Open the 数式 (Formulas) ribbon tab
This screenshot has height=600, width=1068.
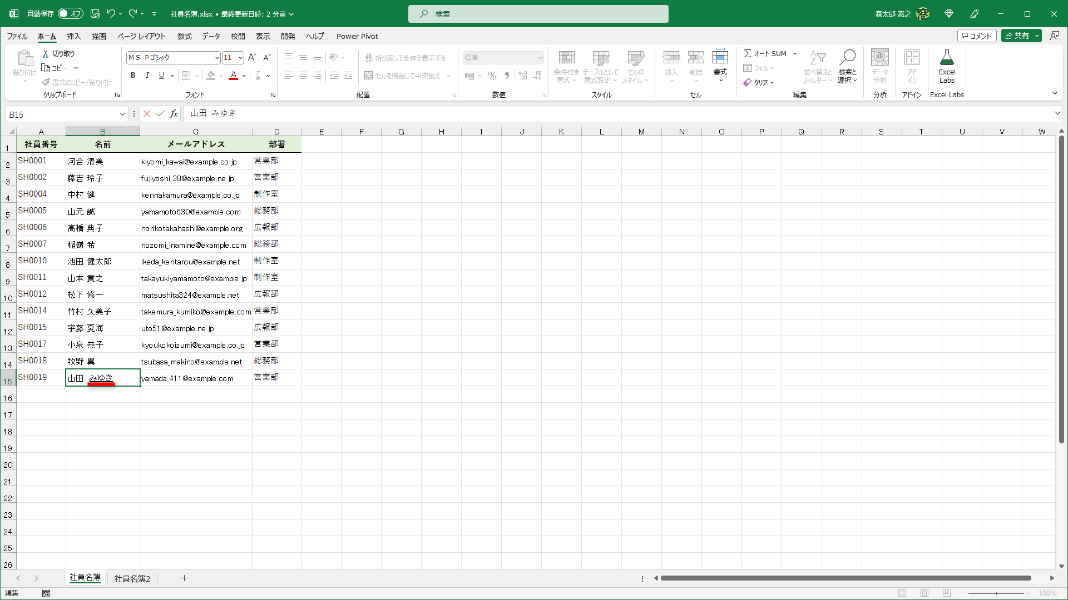[184, 36]
